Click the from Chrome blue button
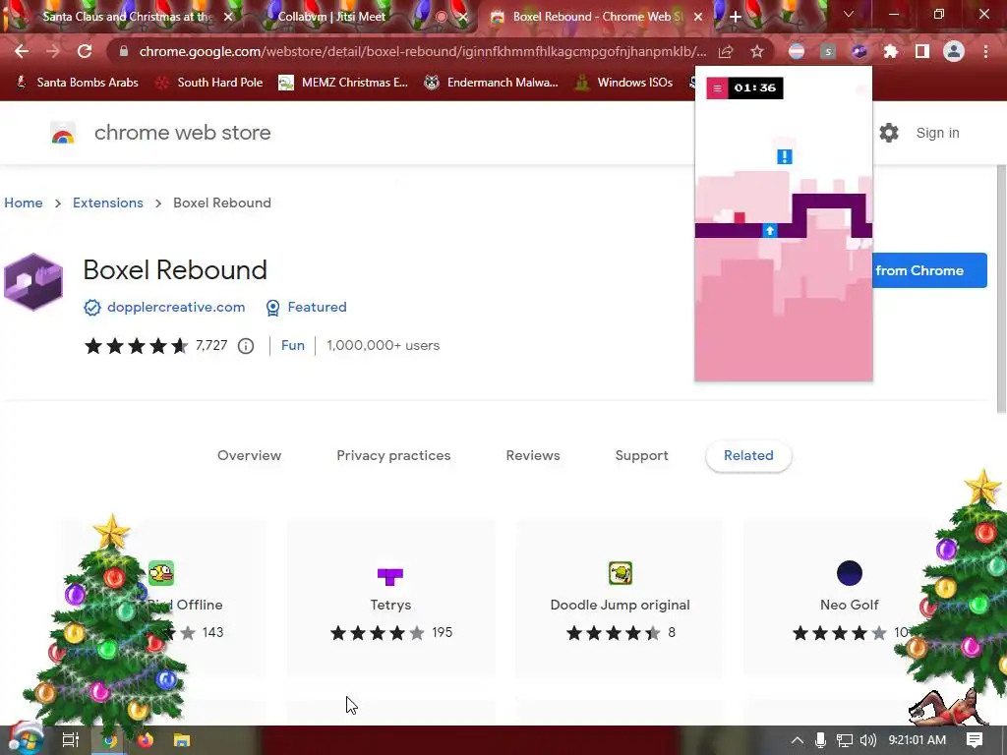The image size is (1007, 755). (929, 270)
